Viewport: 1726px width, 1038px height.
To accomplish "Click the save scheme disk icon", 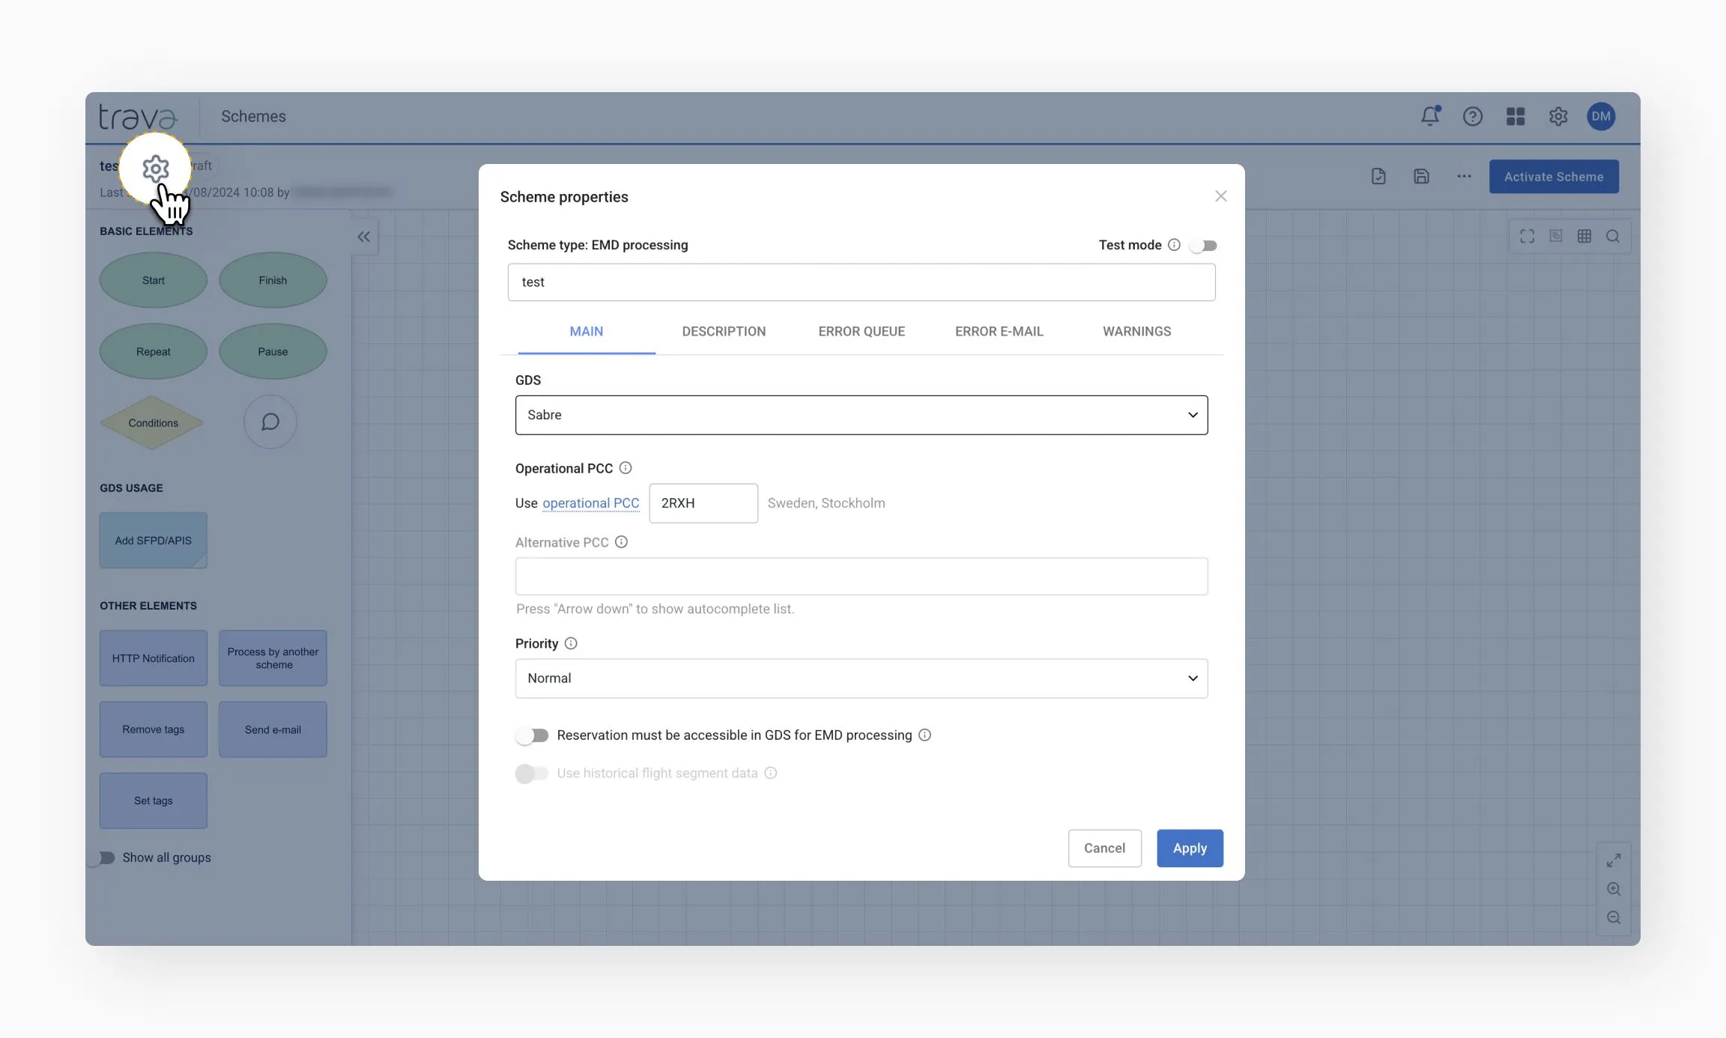I will click(x=1421, y=177).
